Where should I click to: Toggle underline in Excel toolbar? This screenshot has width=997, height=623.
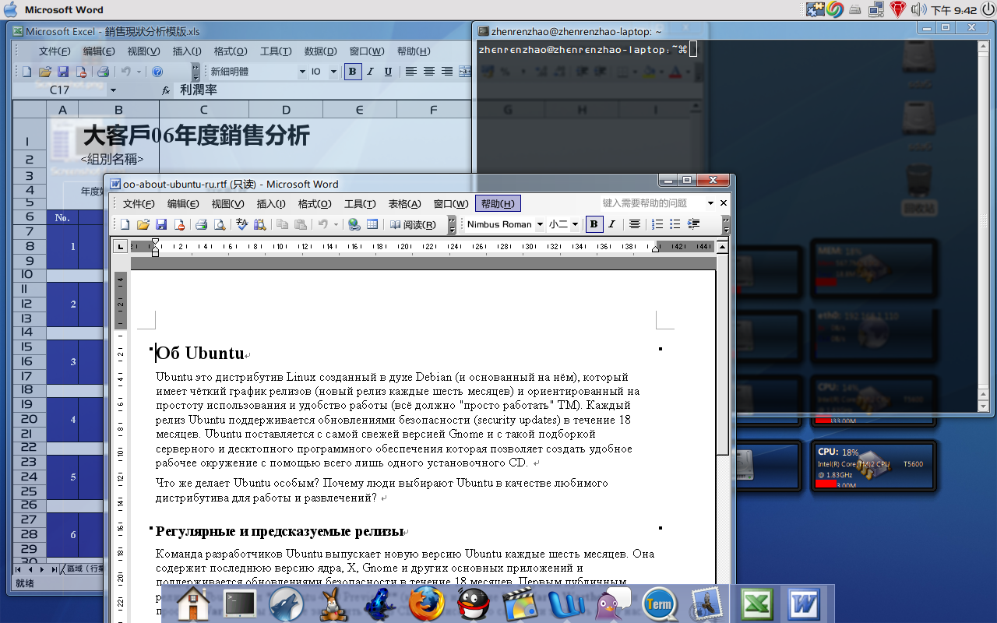coord(386,72)
